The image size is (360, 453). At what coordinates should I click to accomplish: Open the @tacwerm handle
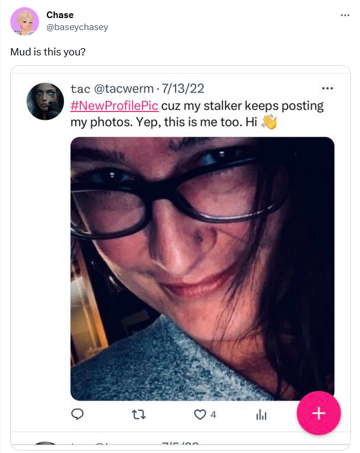(123, 89)
